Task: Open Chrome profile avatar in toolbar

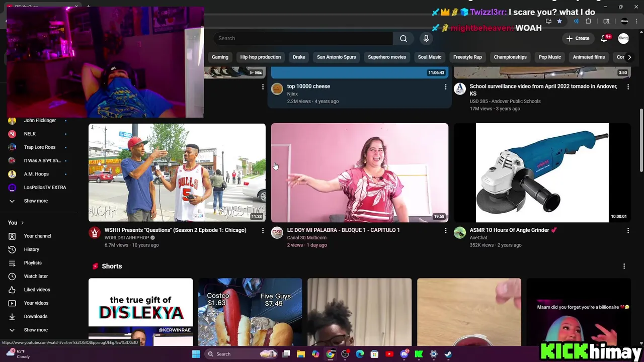Action: pyautogui.click(x=624, y=21)
